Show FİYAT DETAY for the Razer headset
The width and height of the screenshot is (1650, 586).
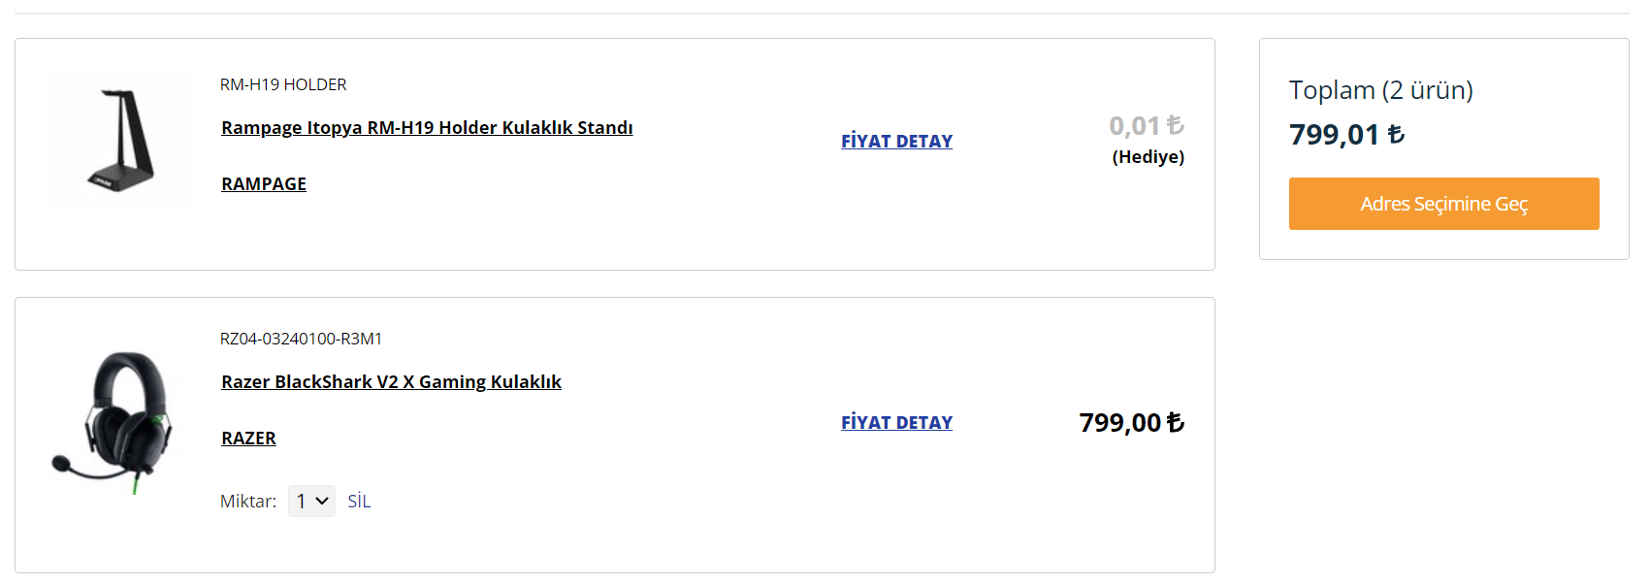pyautogui.click(x=896, y=423)
